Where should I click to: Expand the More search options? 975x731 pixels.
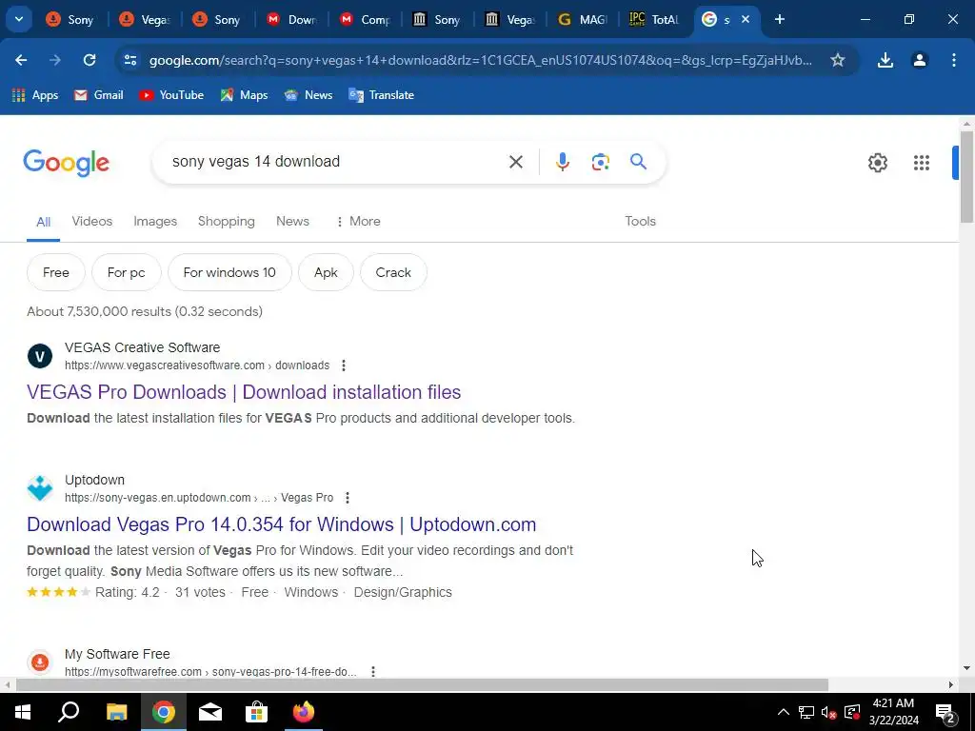(358, 221)
